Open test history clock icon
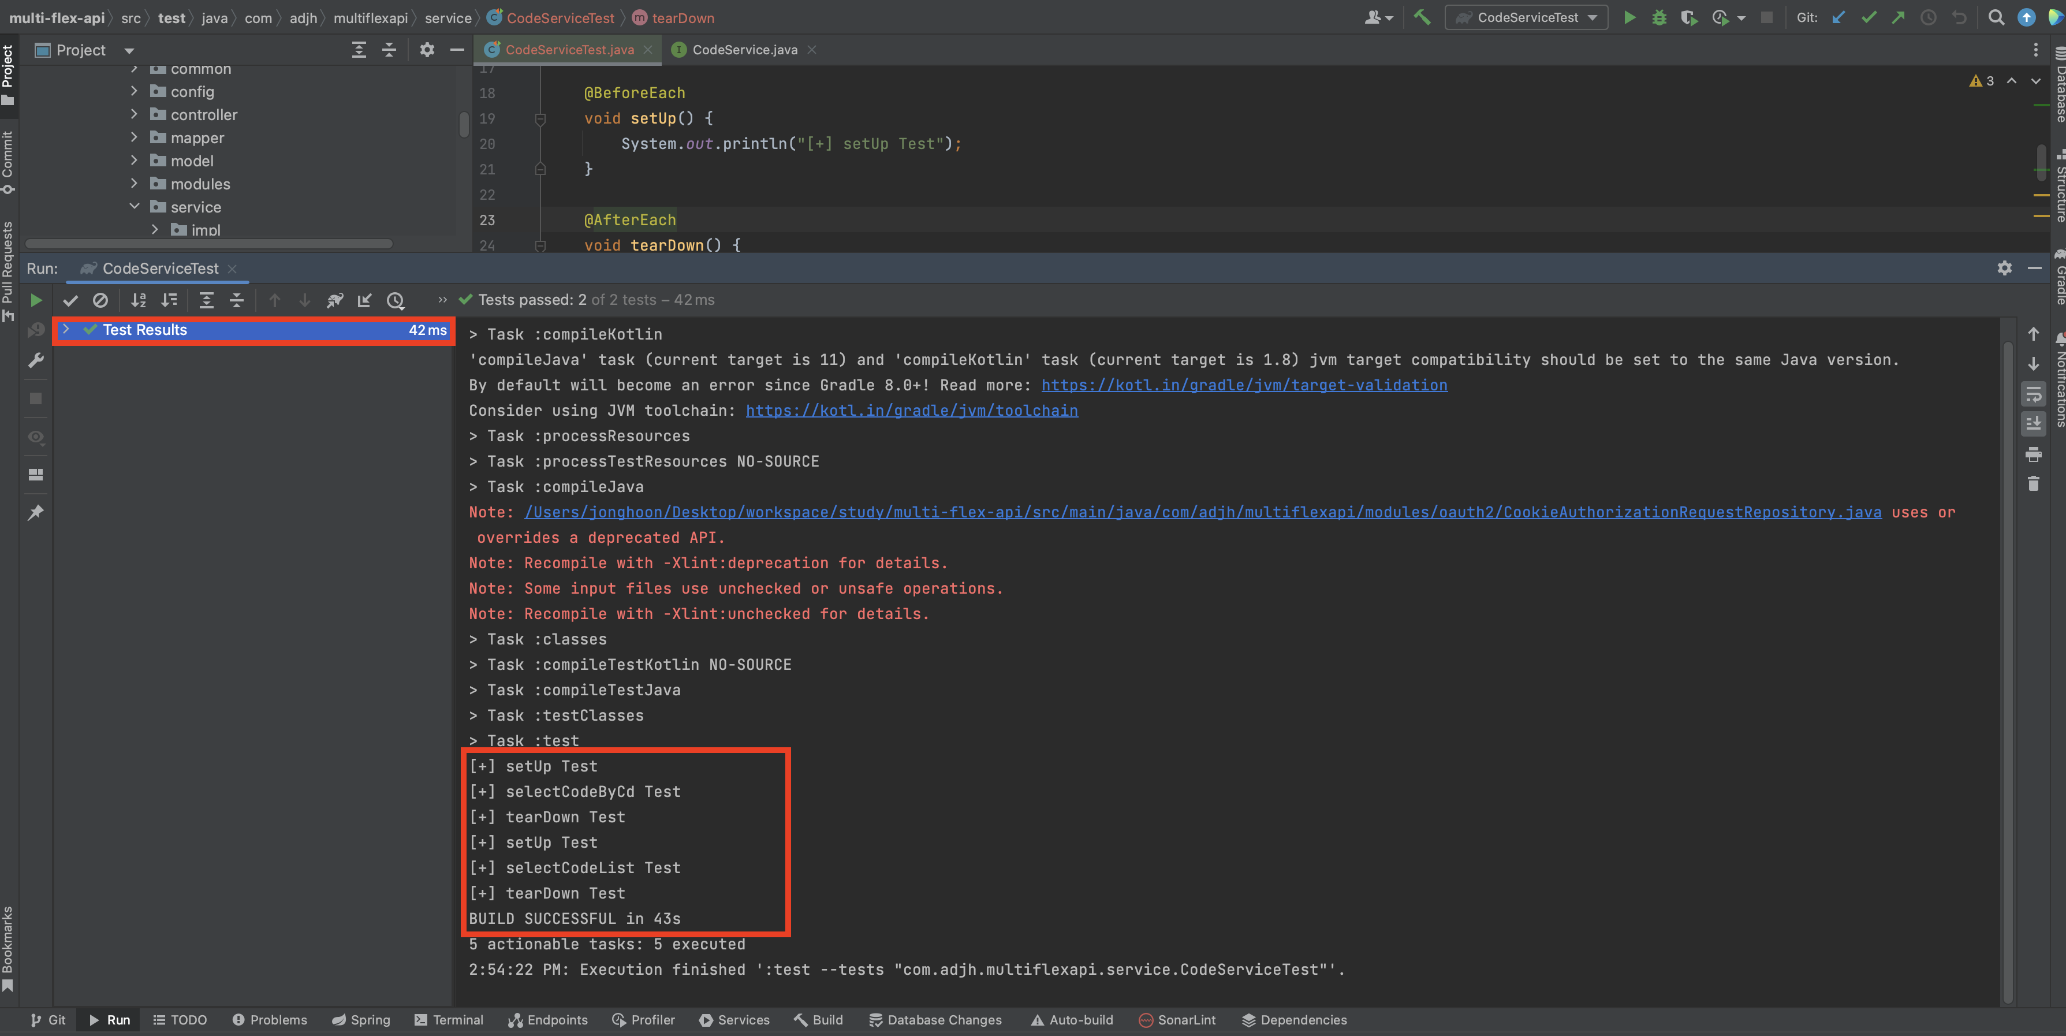2066x1036 pixels. (x=396, y=300)
